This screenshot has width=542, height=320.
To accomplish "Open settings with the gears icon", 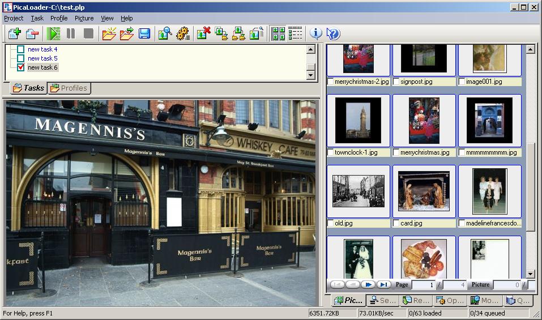I will point(183,33).
